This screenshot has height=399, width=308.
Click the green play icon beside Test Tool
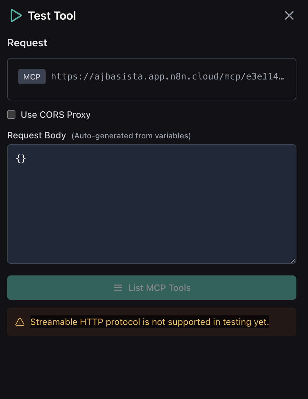(x=16, y=15)
